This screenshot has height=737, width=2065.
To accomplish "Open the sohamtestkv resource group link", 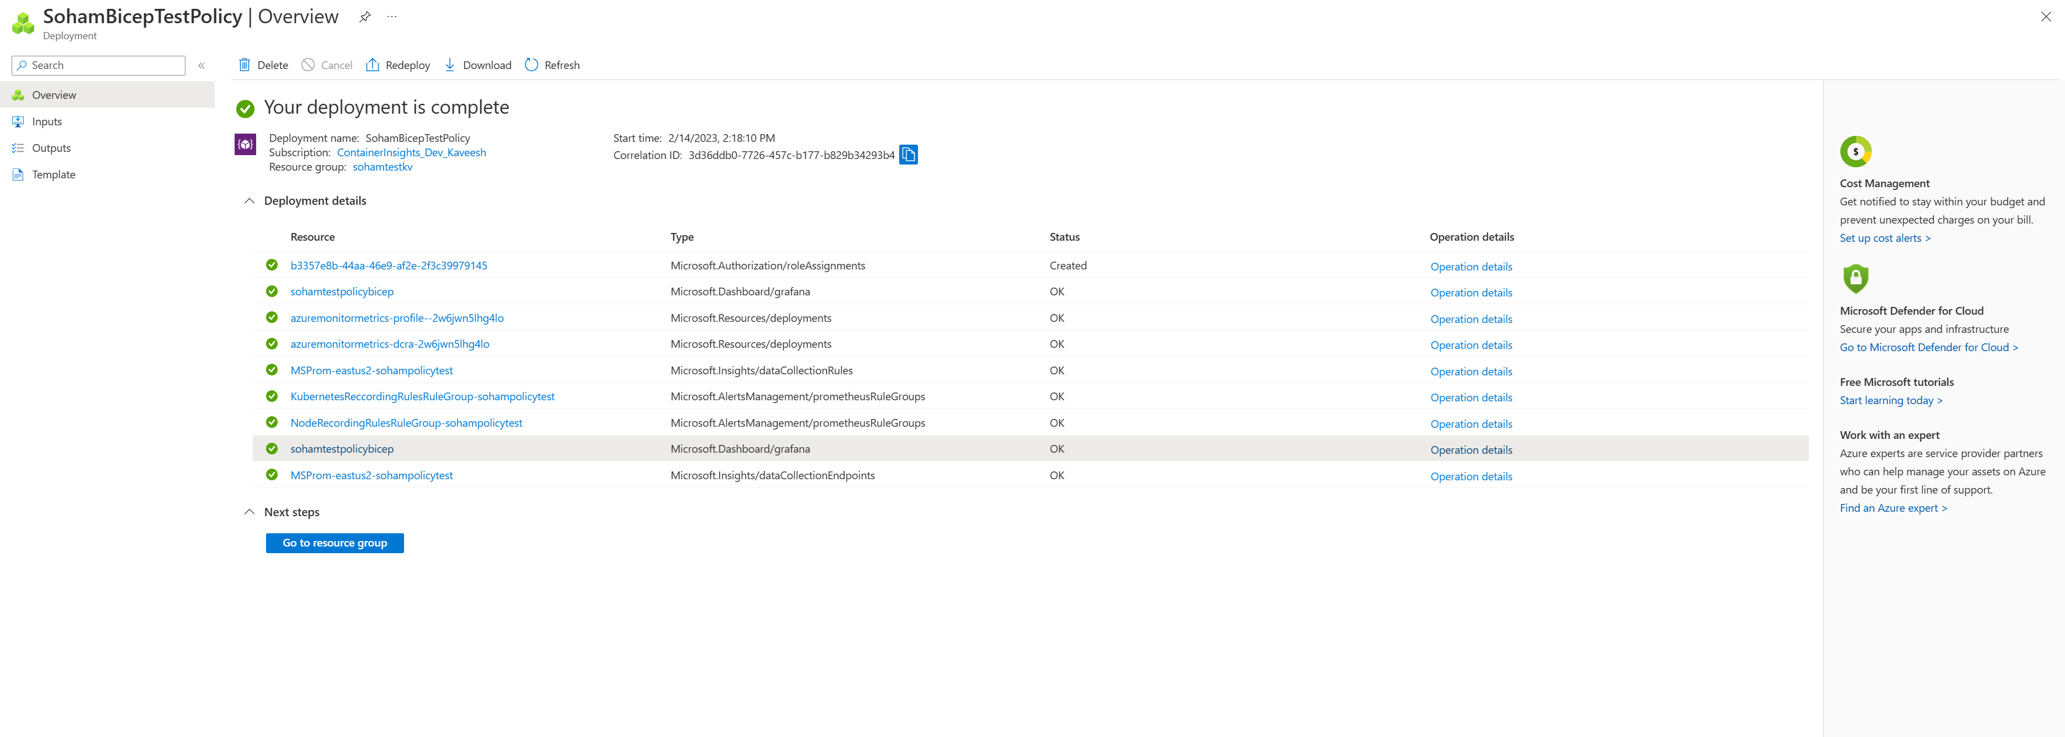I will pyautogui.click(x=383, y=167).
